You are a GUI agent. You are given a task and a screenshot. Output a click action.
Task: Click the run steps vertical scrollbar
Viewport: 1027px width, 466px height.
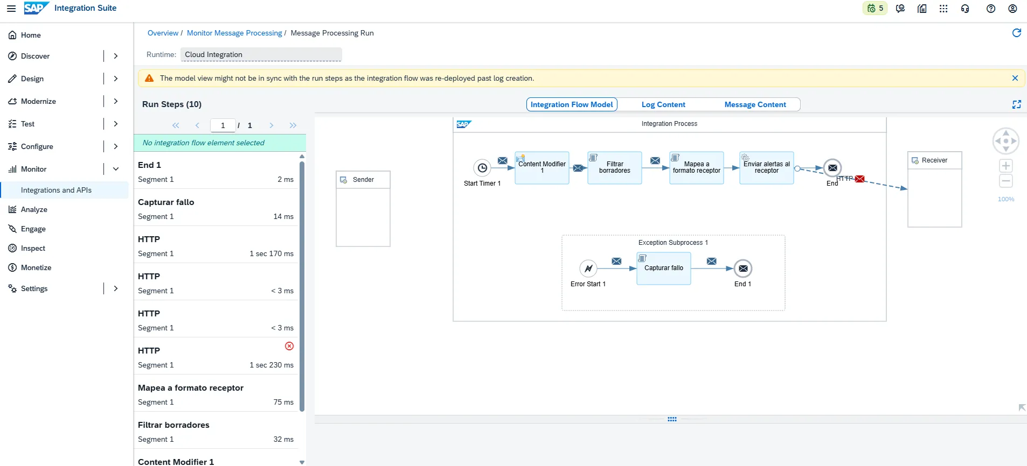[x=302, y=285]
